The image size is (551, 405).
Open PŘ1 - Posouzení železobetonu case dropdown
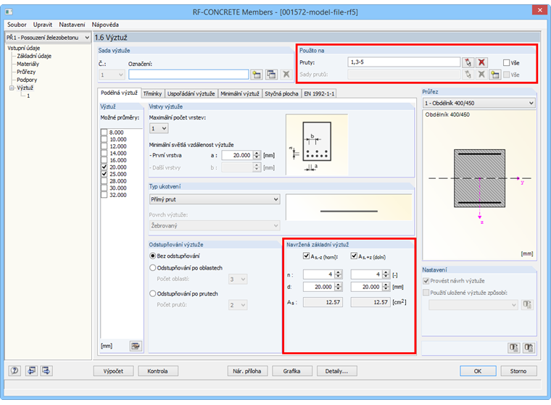48,37
